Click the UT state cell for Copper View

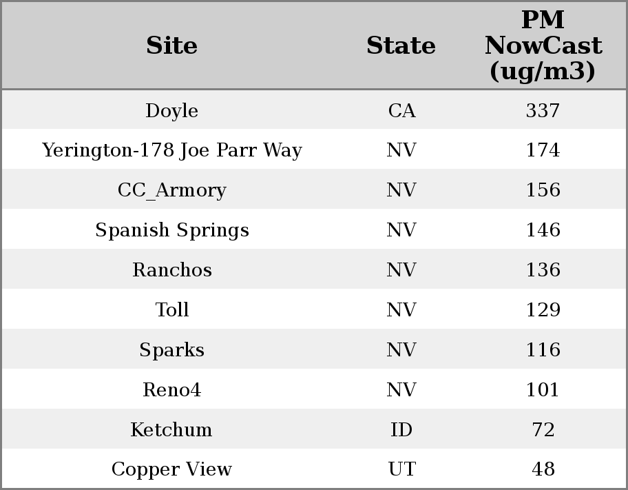[401, 469]
